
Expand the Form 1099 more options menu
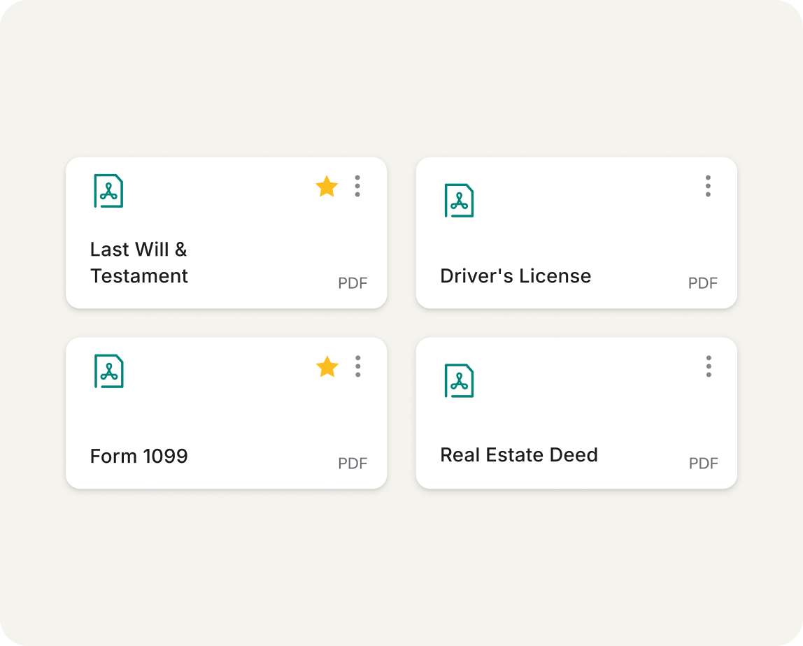pos(358,366)
